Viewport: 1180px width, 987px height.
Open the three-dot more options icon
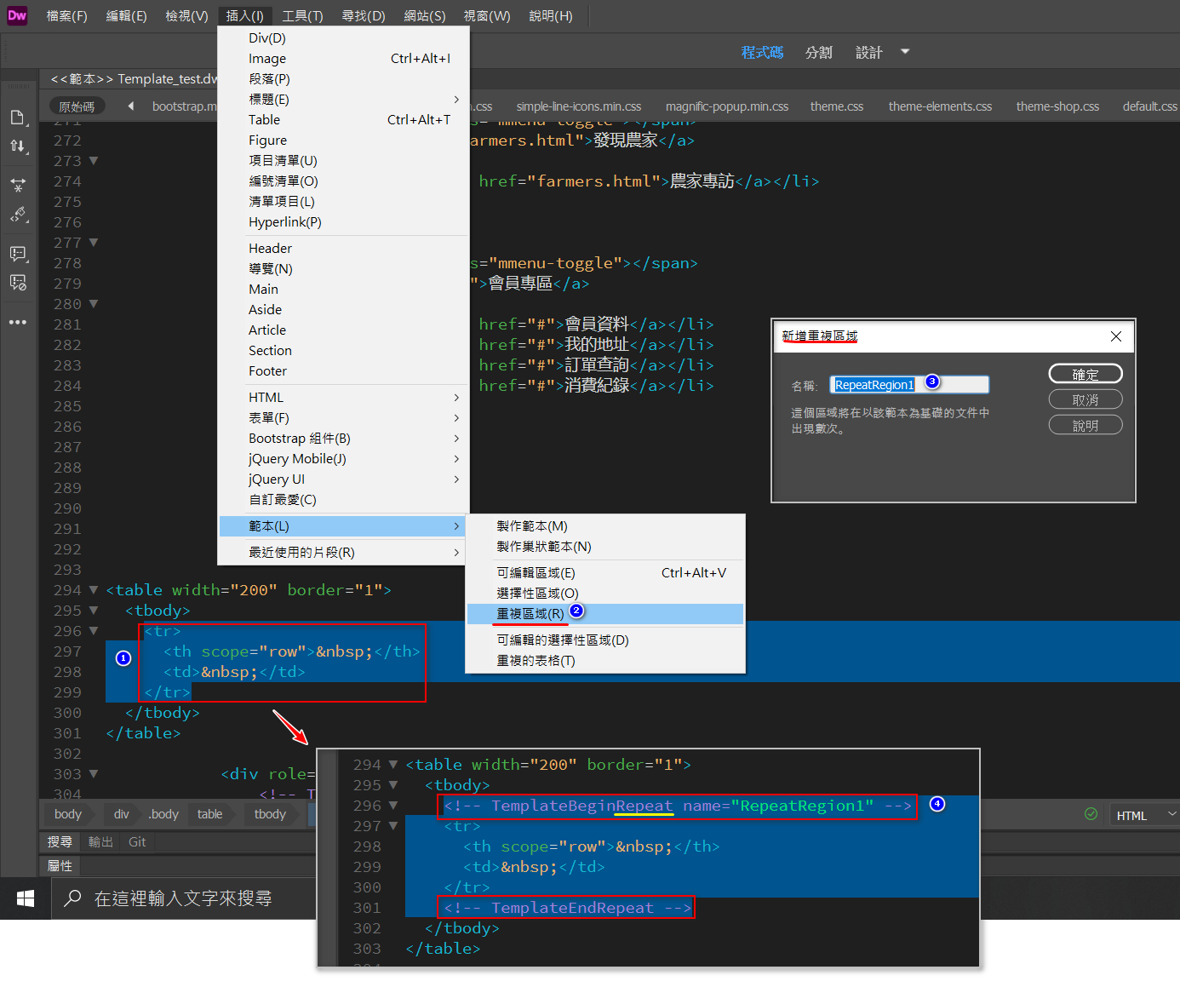(x=19, y=322)
